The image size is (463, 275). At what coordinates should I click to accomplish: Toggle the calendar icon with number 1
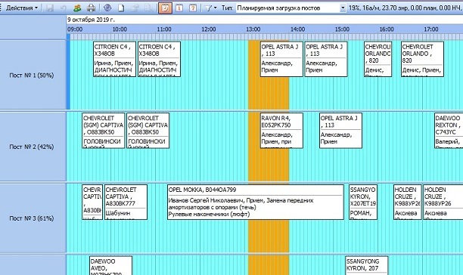pyautogui.click(x=179, y=8)
